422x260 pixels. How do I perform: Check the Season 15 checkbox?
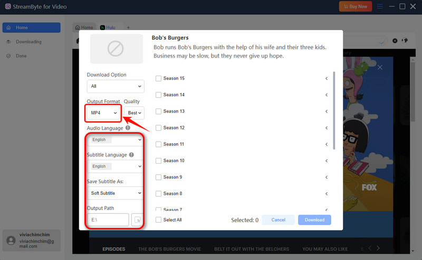point(159,78)
